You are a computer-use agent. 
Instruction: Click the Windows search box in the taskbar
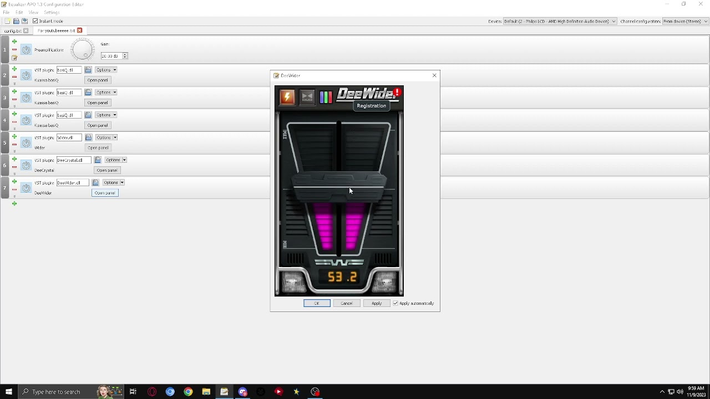70,392
